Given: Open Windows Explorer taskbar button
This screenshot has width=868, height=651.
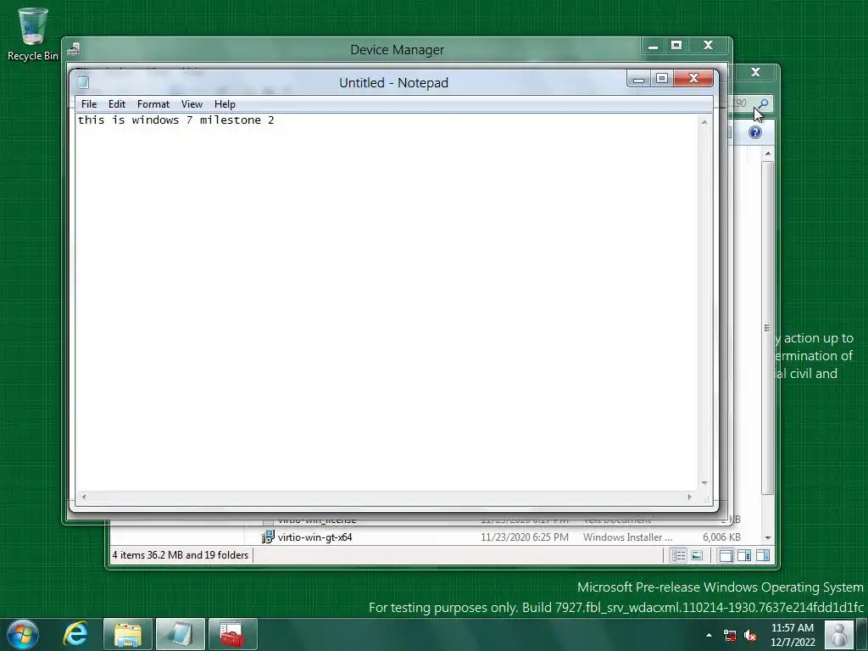Looking at the screenshot, I should pyautogui.click(x=128, y=634).
